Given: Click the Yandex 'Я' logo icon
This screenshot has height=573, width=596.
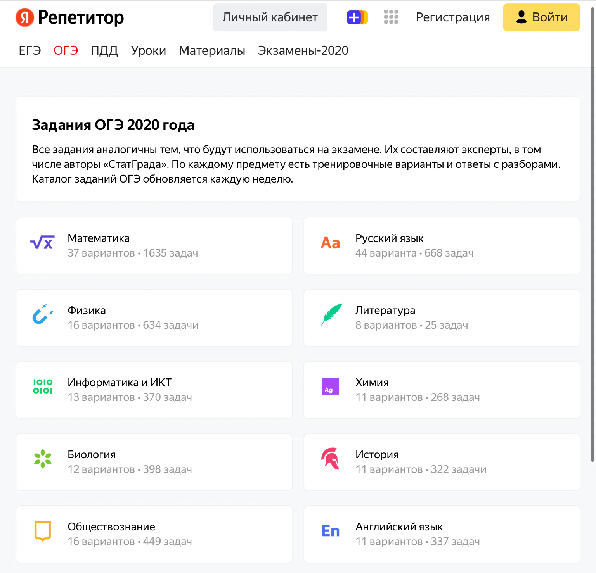Looking at the screenshot, I should pyautogui.click(x=24, y=17).
